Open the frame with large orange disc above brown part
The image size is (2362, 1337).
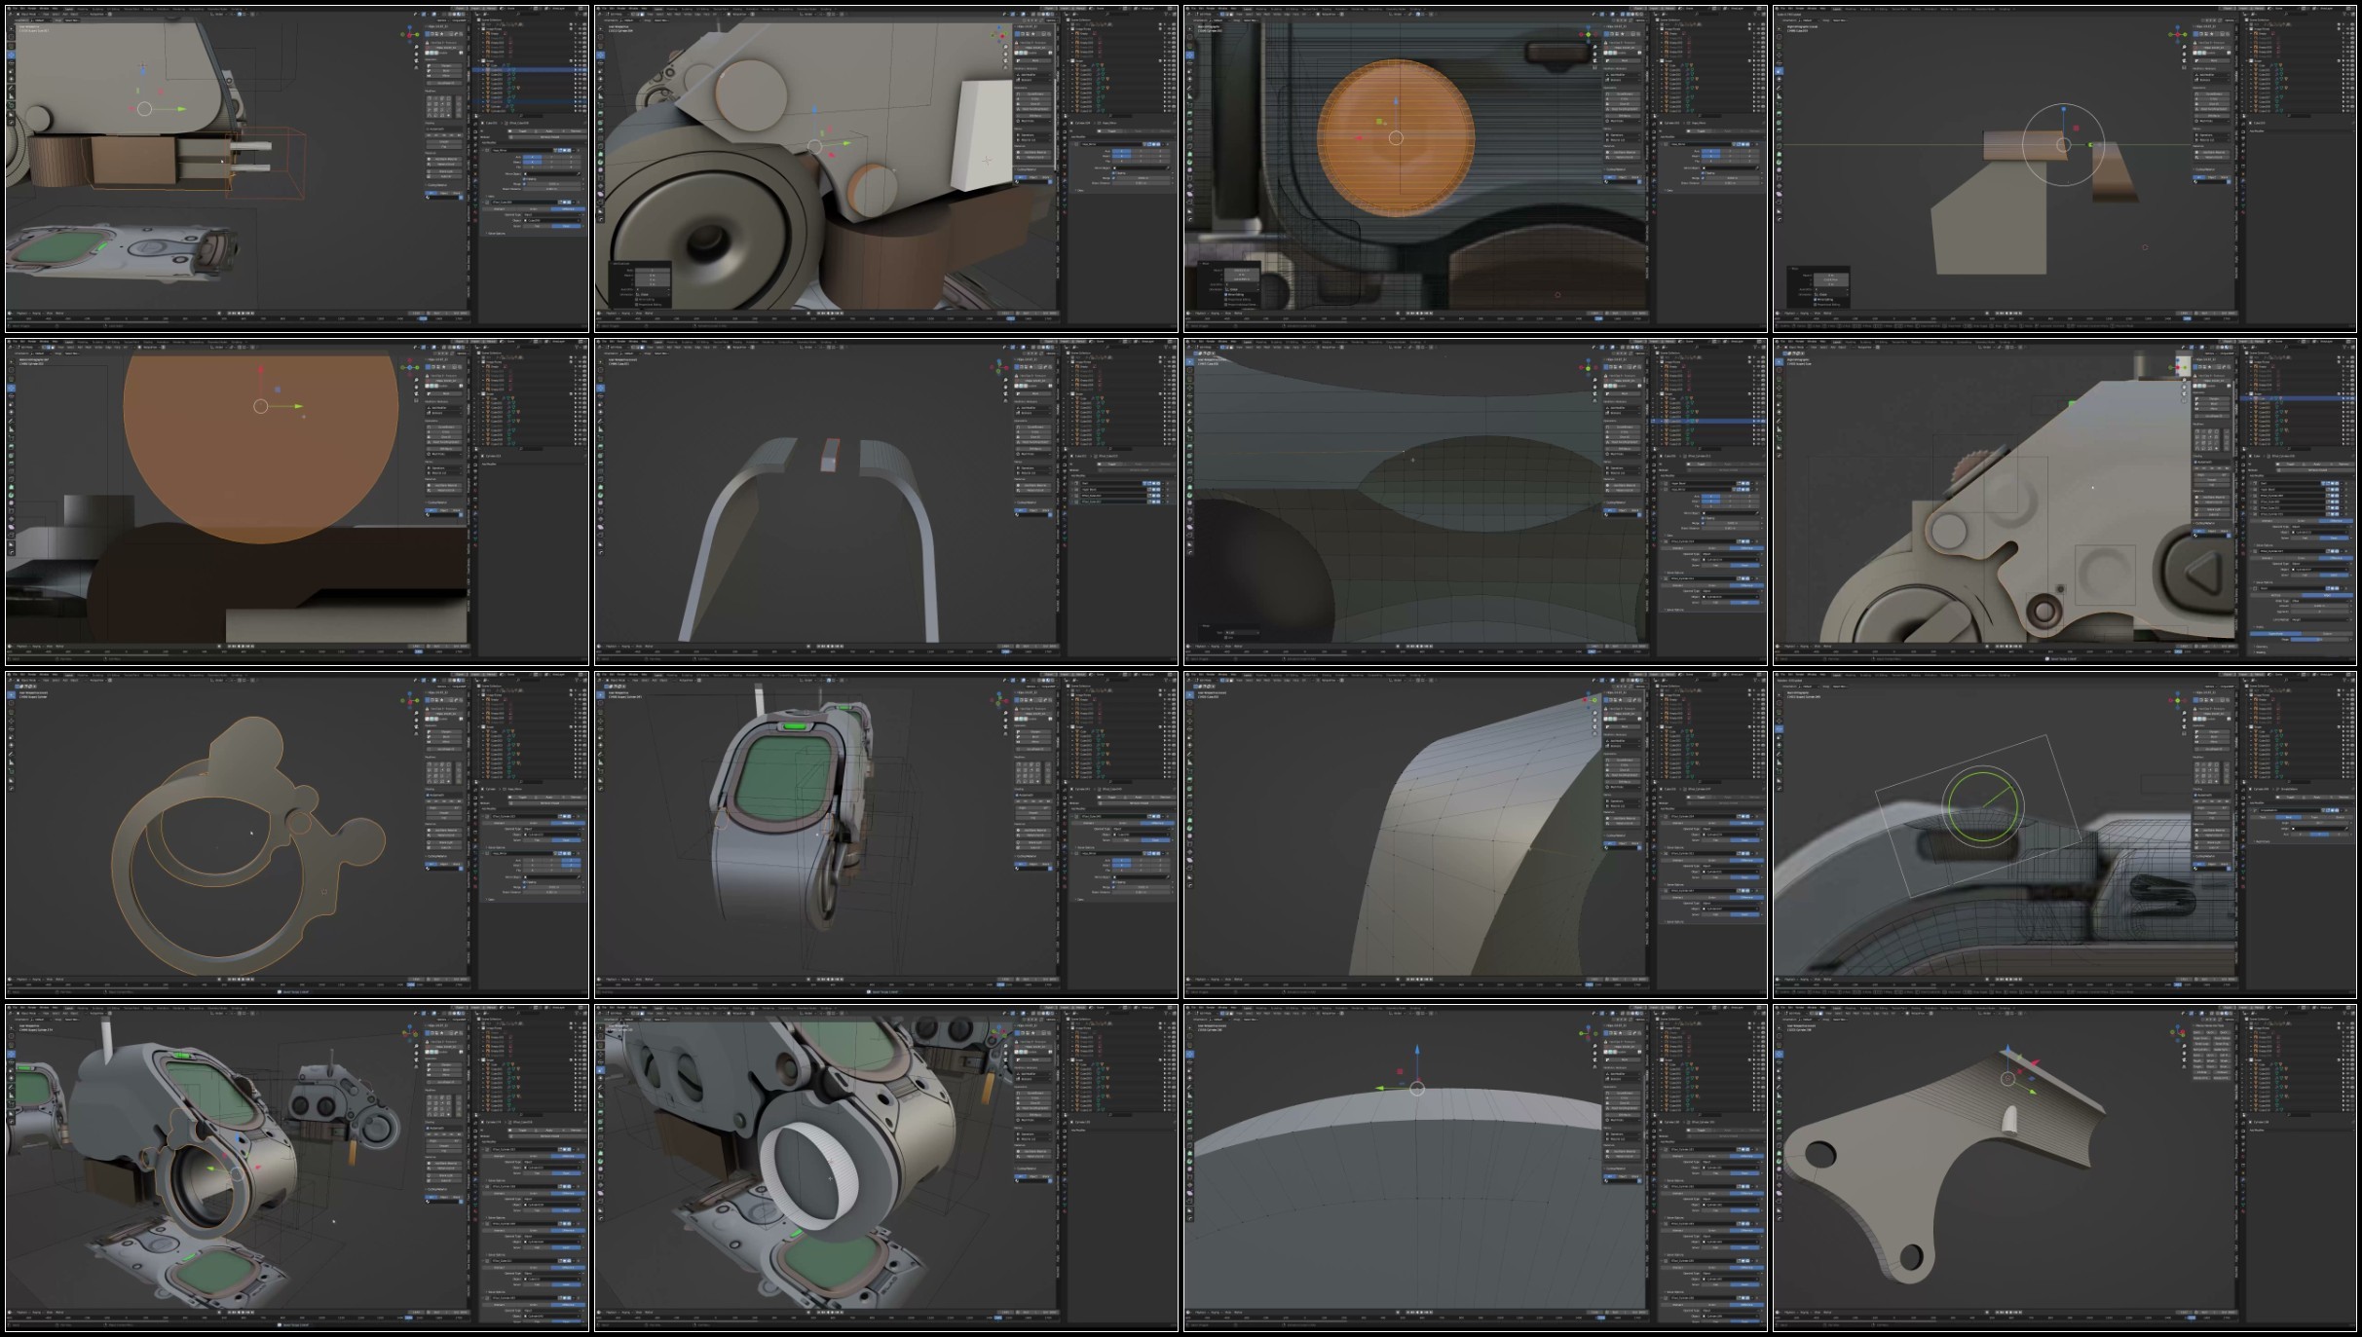297,501
